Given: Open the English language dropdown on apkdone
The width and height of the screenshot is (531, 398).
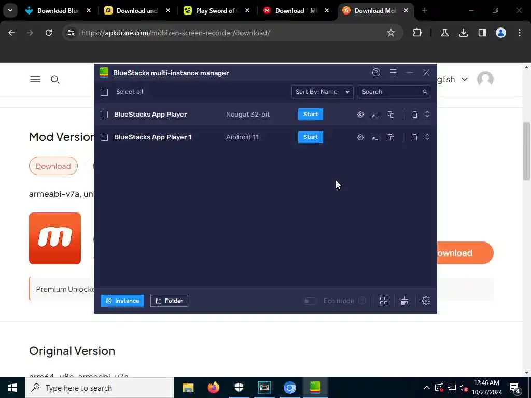Looking at the screenshot, I should pos(452,79).
